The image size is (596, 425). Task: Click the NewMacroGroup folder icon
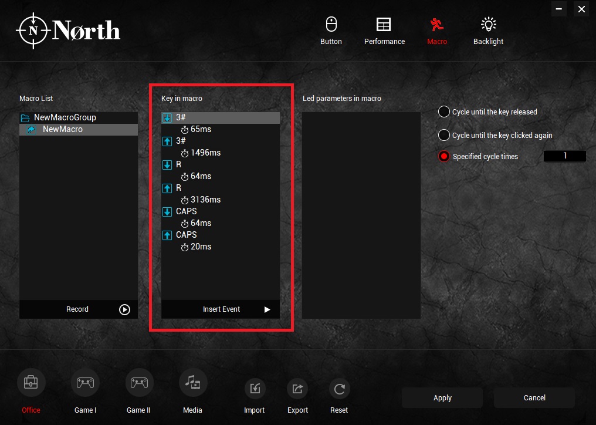pos(25,118)
